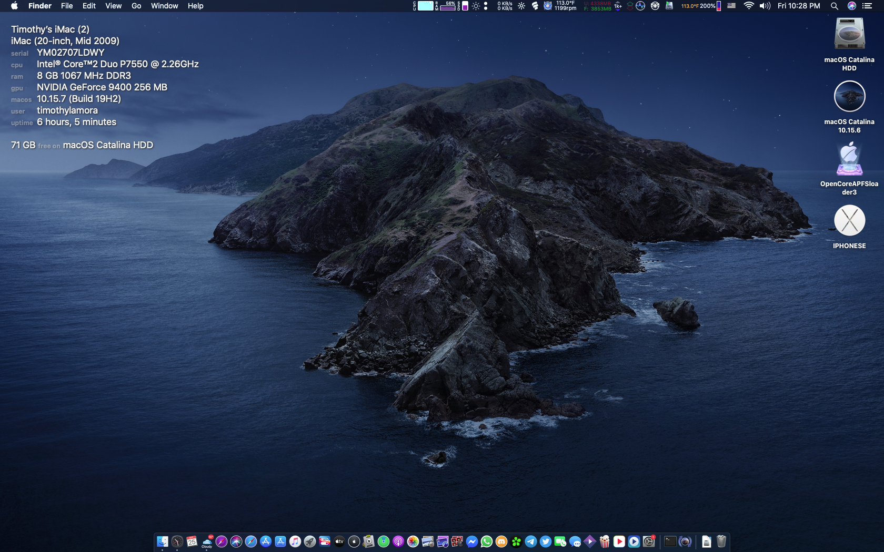Open the Photos app in dock
Image resolution: width=884 pixels, height=552 pixels.
[x=413, y=541]
